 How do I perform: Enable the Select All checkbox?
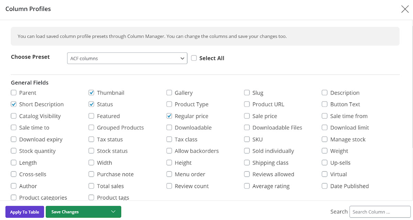tap(194, 58)
